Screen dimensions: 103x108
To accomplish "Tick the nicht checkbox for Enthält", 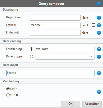I will pyautogui.click(x=93, y=25).
